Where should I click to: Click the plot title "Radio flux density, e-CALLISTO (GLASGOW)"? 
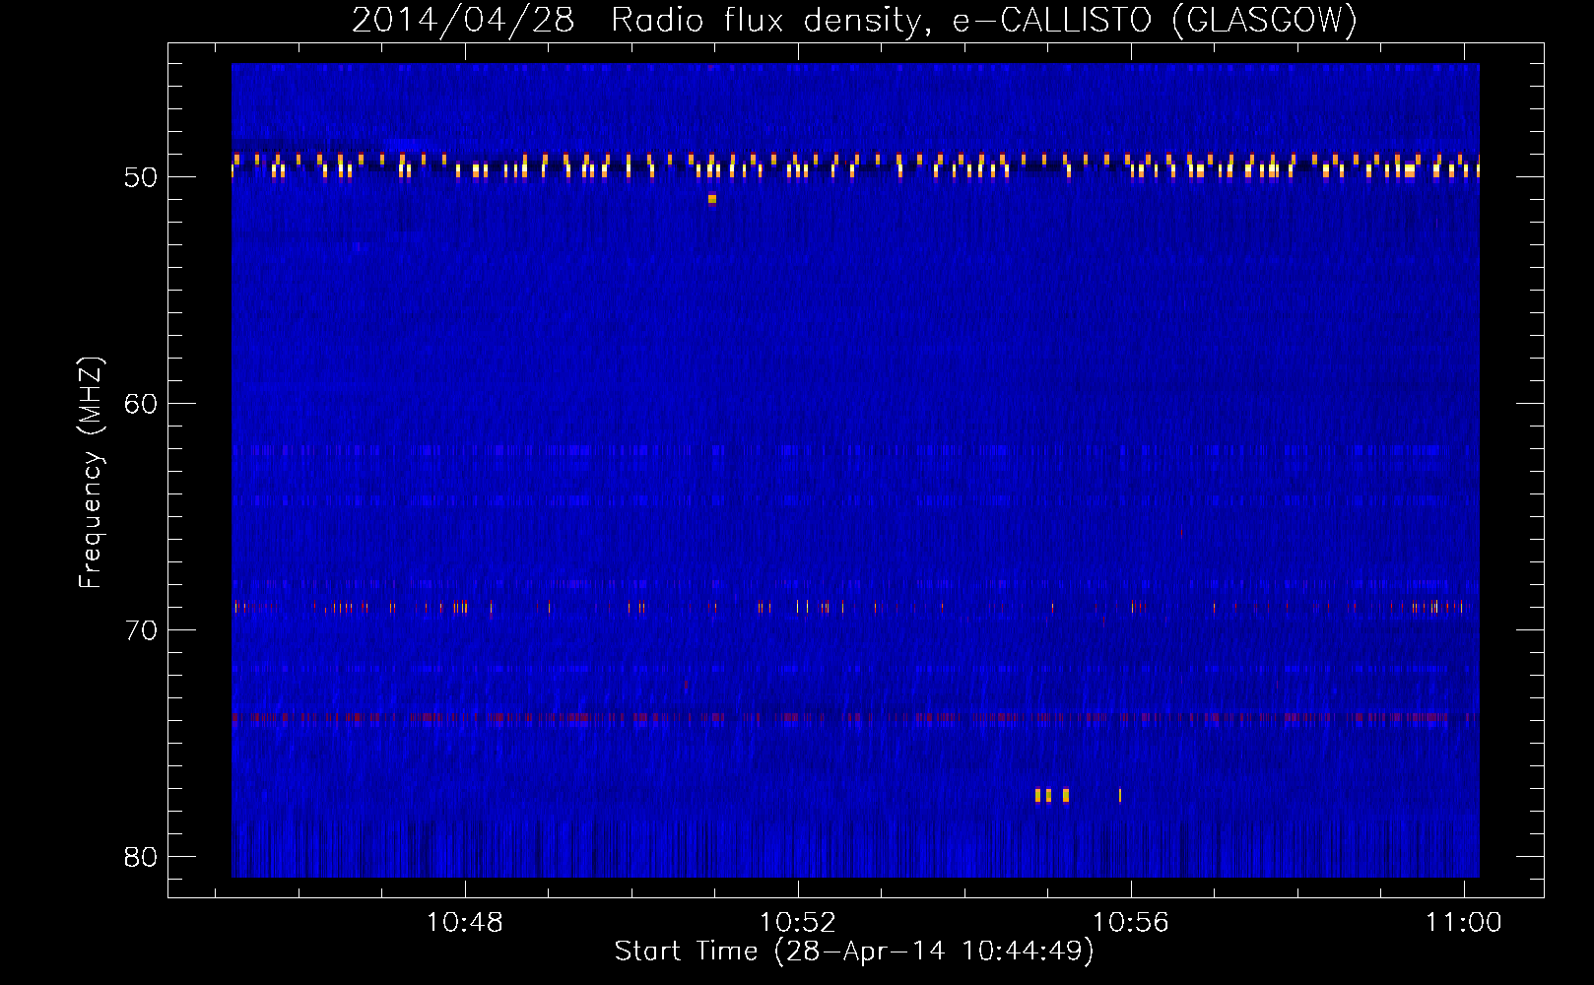click(984, 20)
